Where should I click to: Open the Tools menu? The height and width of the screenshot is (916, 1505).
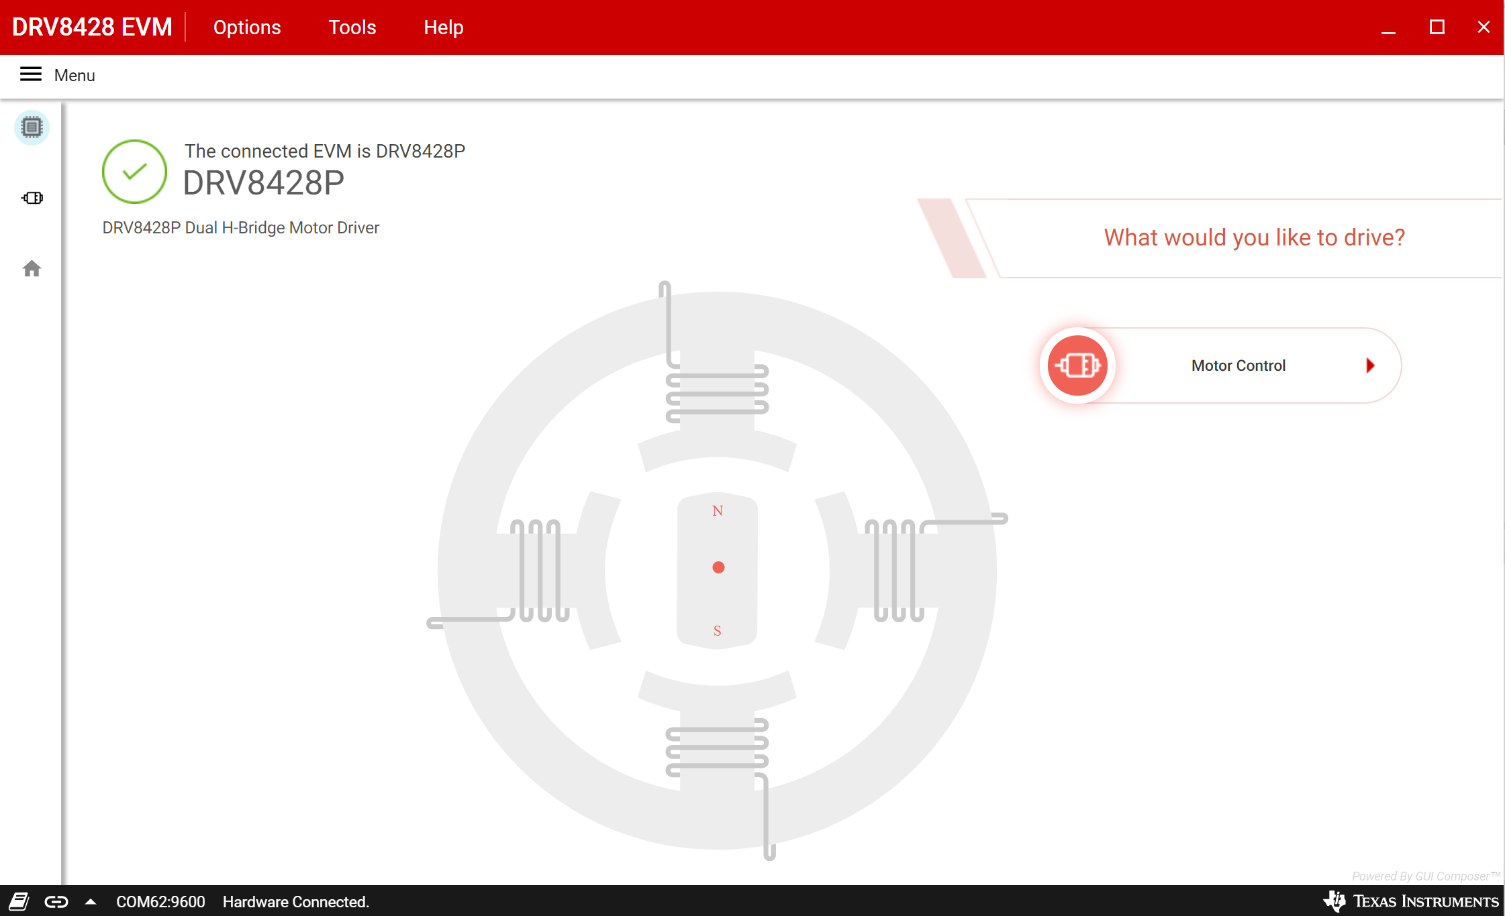click(x=352, y=28)
